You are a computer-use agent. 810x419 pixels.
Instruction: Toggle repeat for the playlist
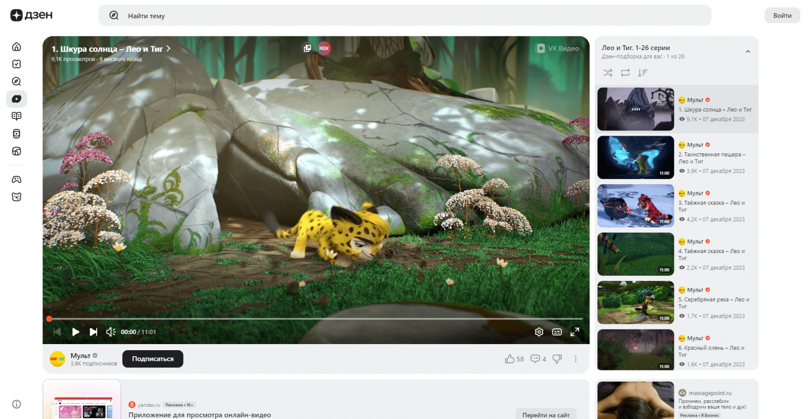625,73
